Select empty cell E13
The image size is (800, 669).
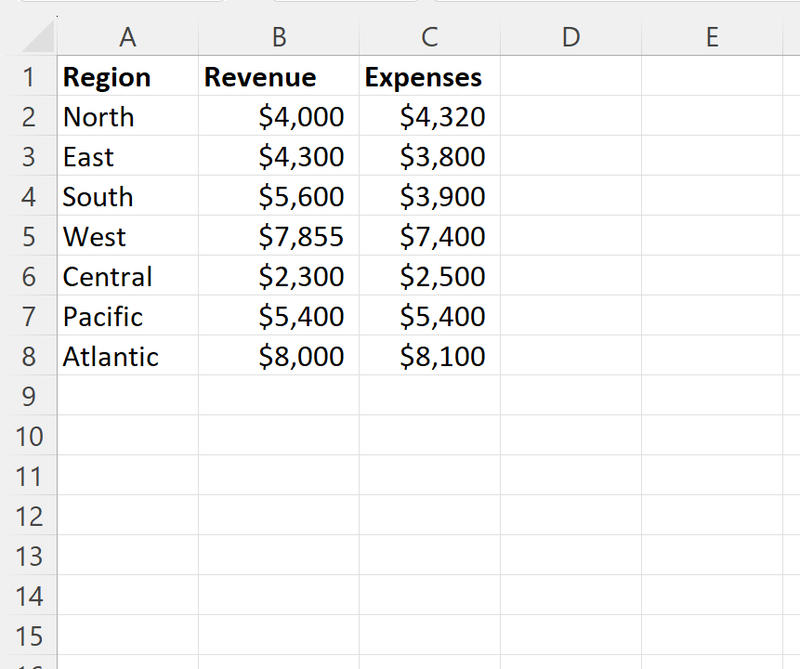[x=713, y=556]
